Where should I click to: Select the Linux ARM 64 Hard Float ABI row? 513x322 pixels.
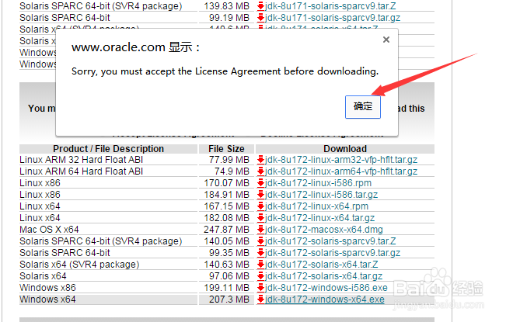click(x=82, y=171)
